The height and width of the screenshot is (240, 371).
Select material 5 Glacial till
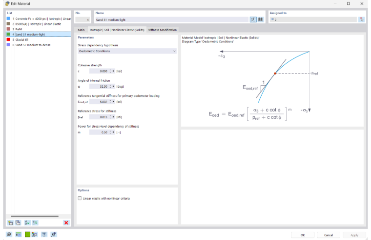pos(39,39)
